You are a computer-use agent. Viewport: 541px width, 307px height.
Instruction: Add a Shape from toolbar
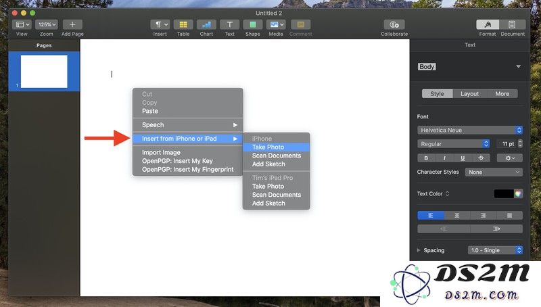coord(252,24)
